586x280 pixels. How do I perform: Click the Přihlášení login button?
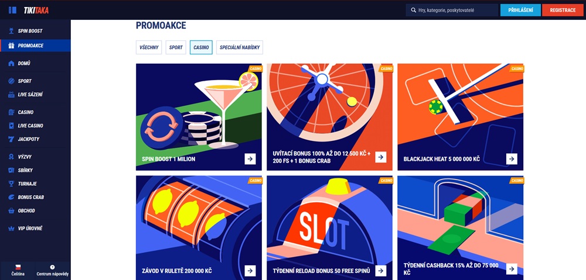pos(520,10)
